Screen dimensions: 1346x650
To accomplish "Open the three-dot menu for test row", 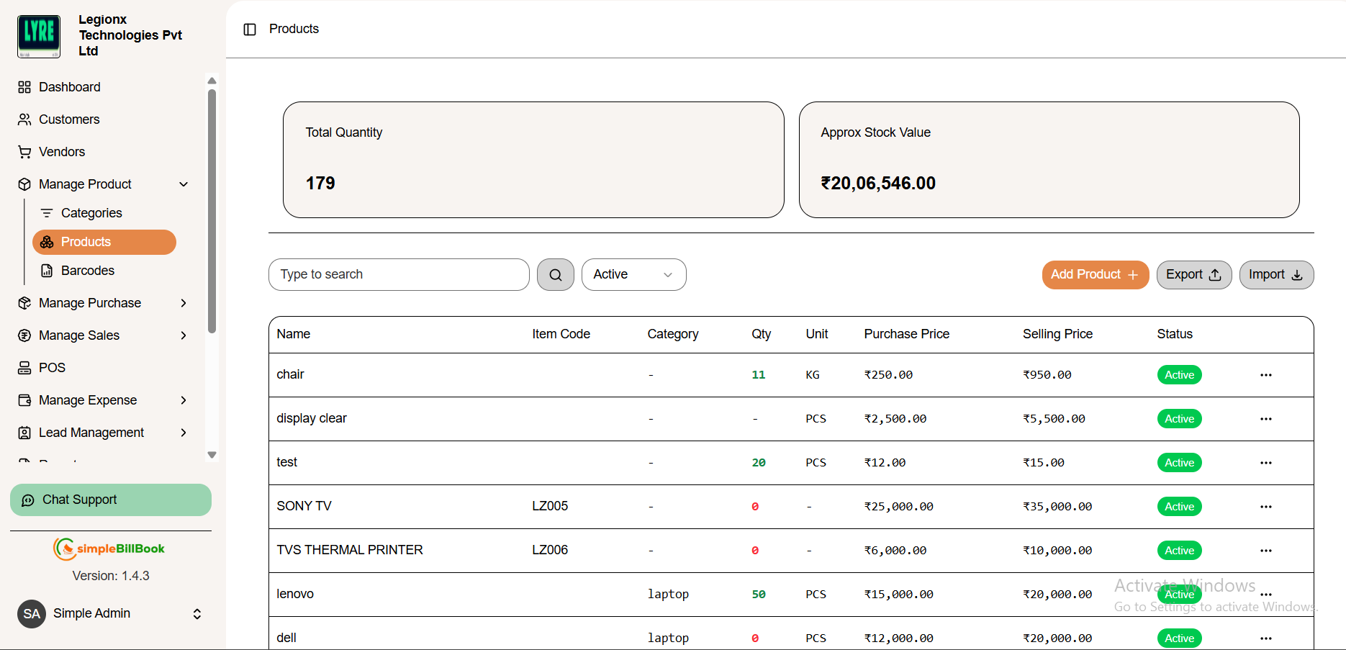I will tap(1265, 463).
